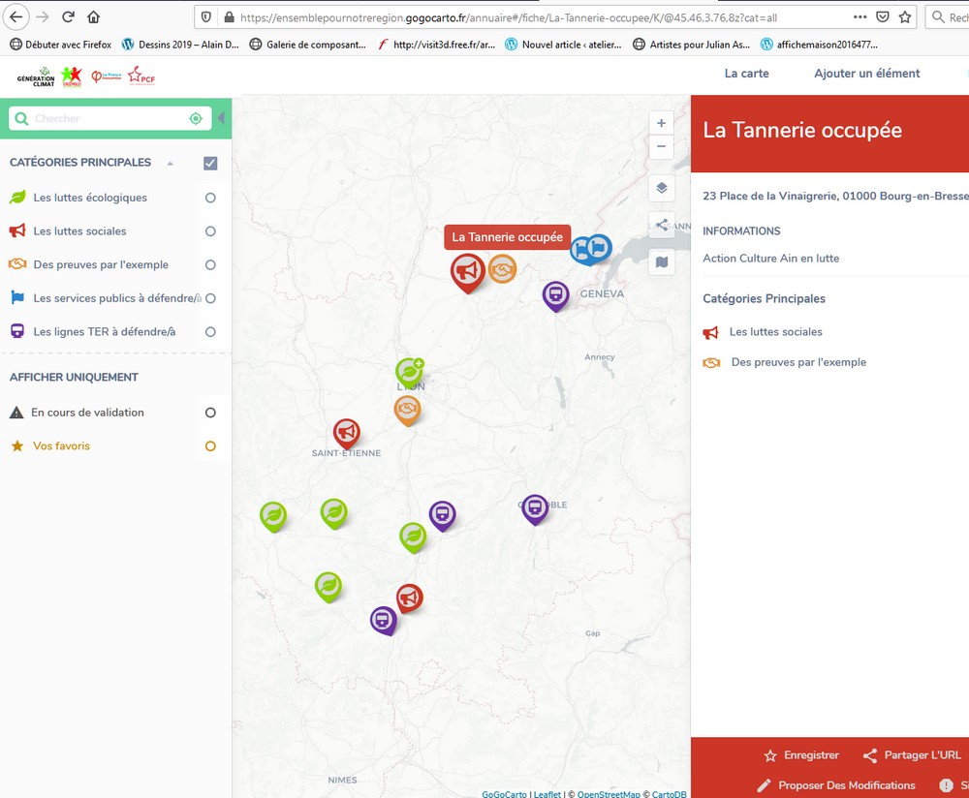Reload the page with browser refresh button
The image size is (969, 798).
point(68,16)
